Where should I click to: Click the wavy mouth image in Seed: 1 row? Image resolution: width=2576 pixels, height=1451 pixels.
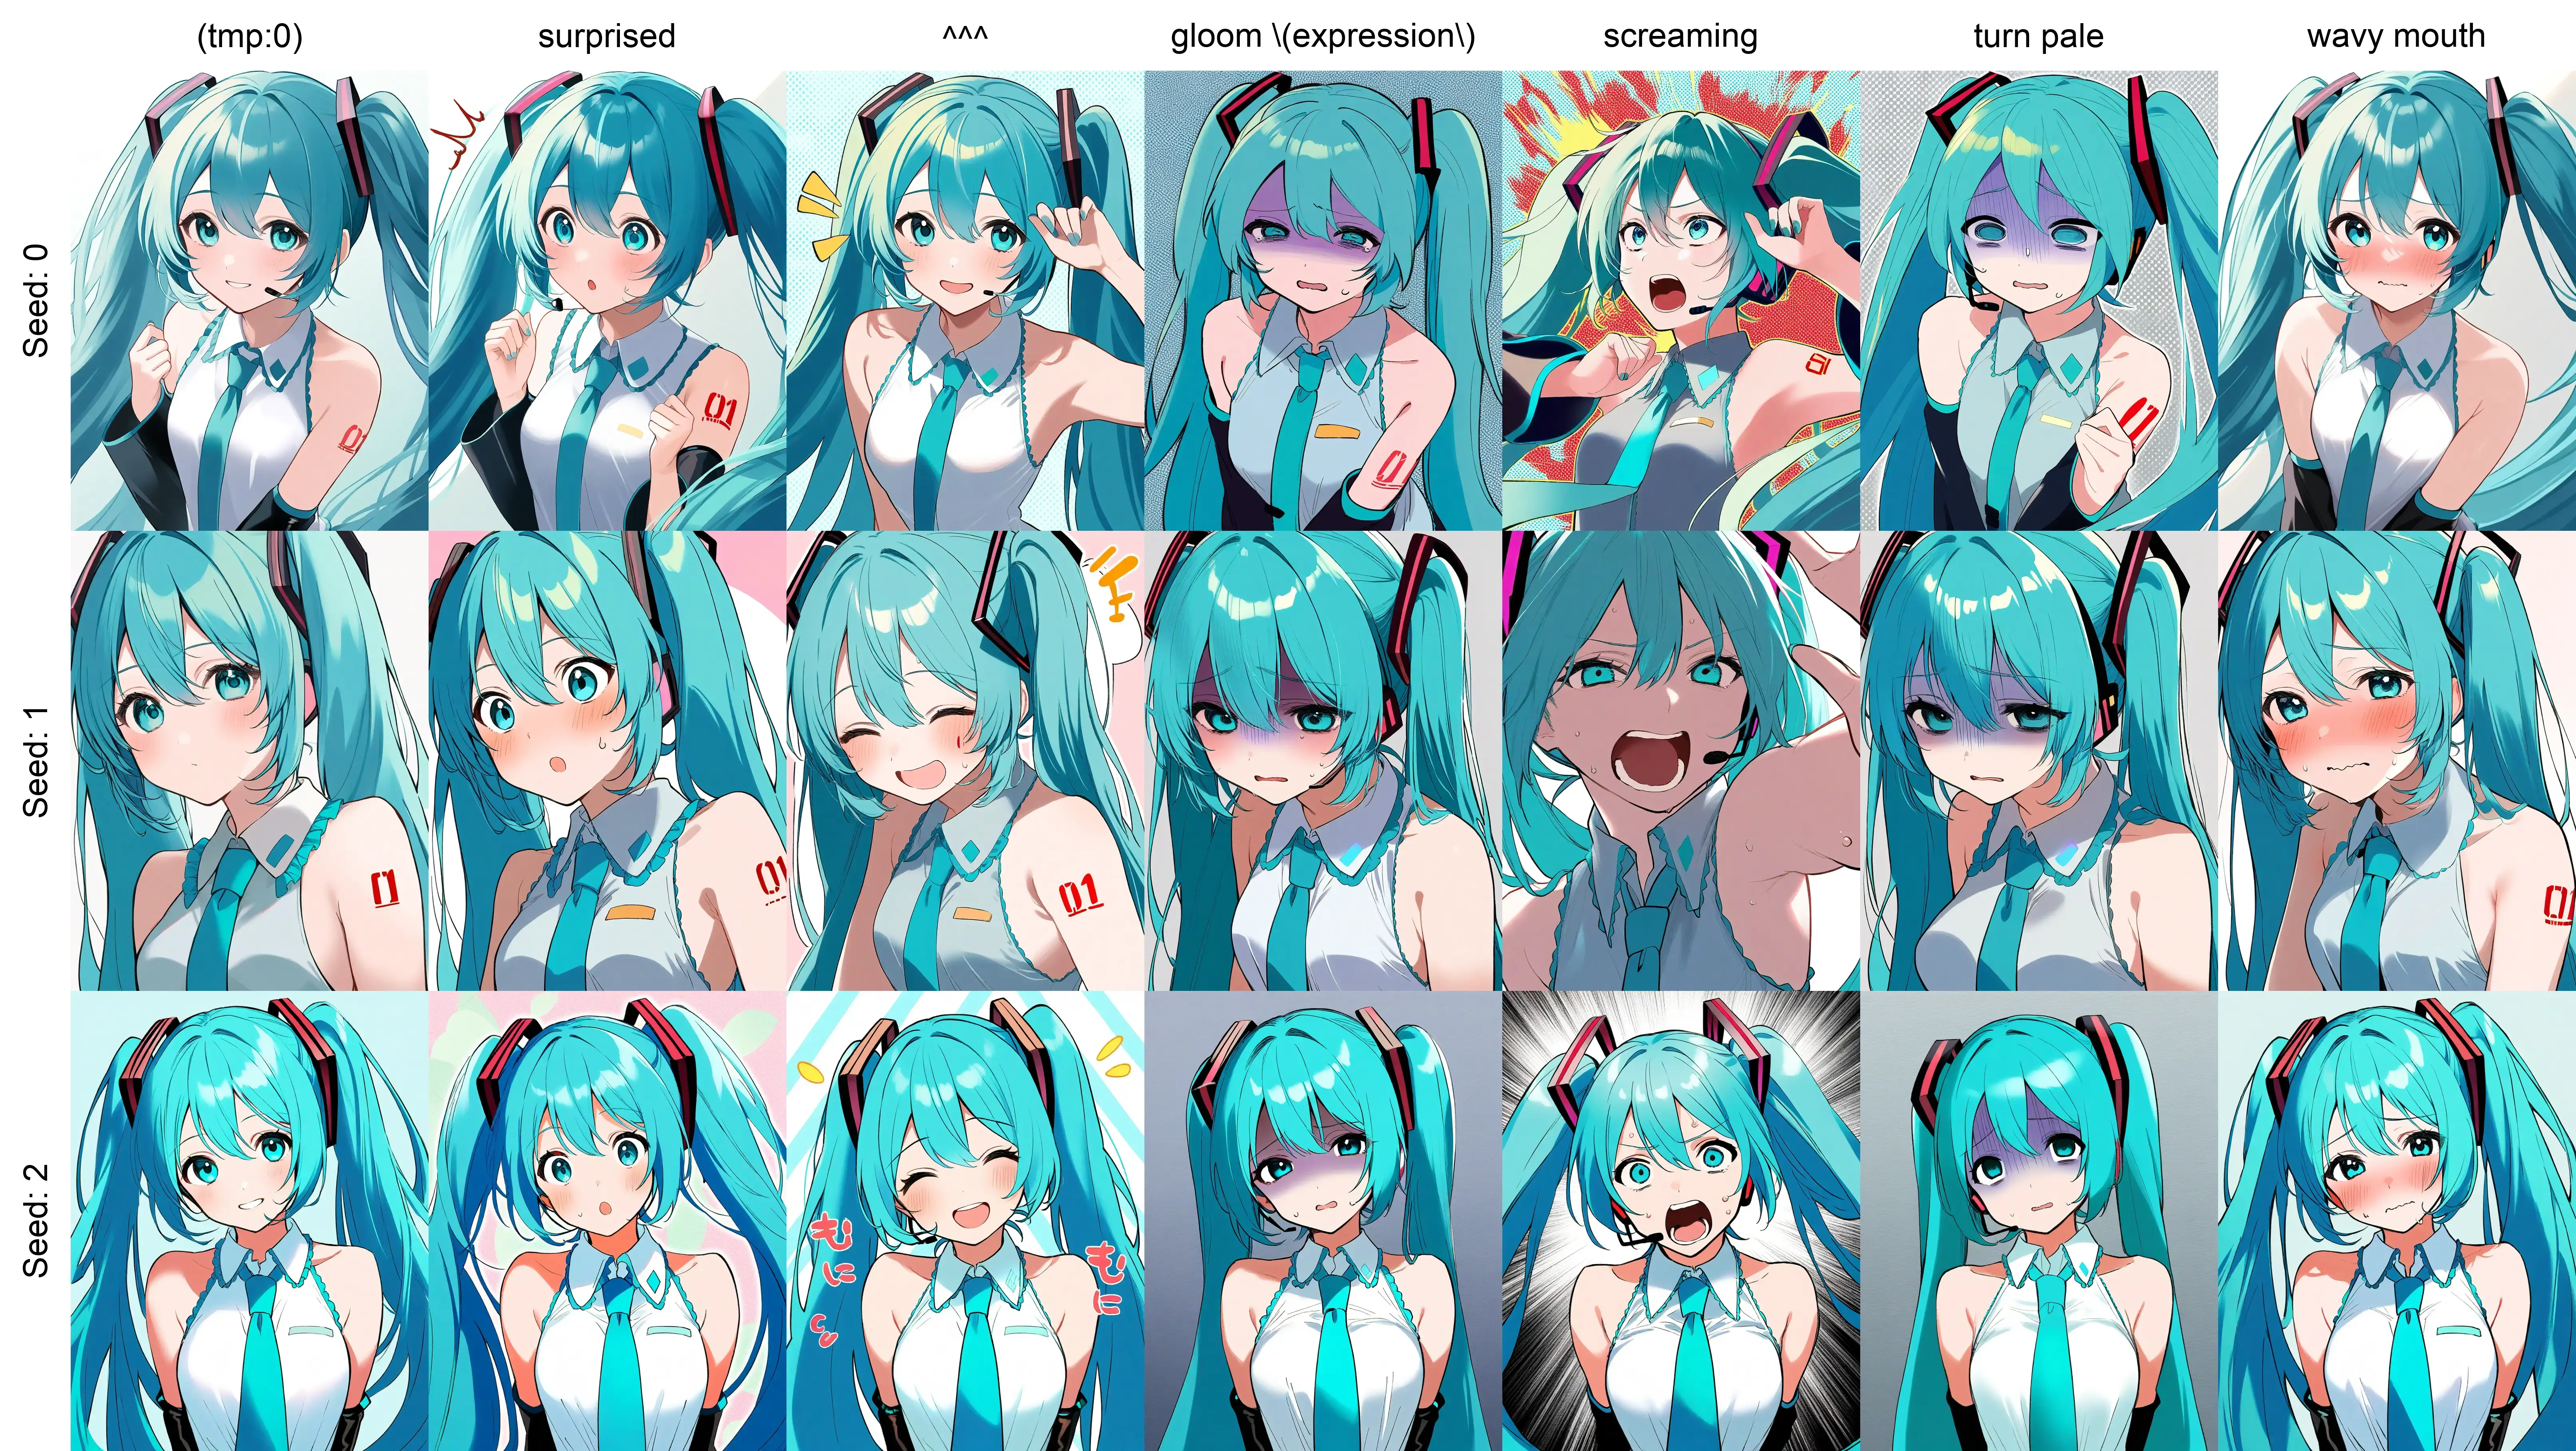[x=2397, y=760]
